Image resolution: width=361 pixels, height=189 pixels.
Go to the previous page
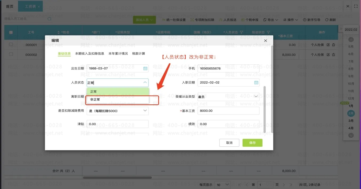click(x=246, y=185)
